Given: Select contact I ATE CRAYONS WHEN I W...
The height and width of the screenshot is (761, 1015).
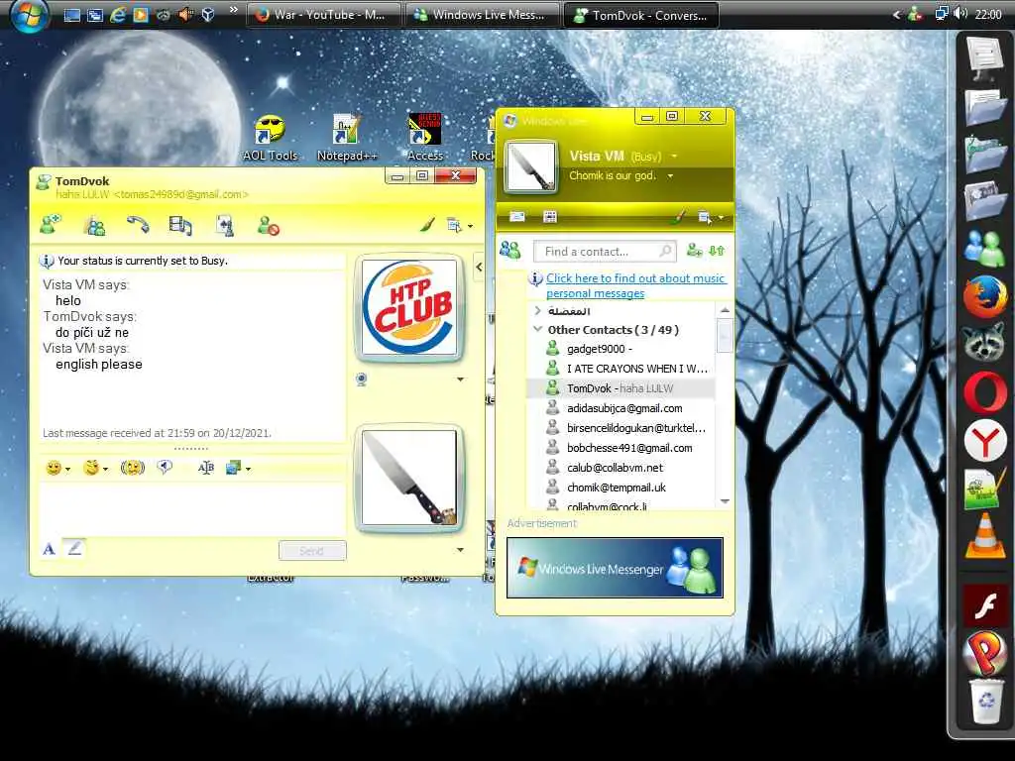Looking at the screenshot, I should (x=626, y=369).
